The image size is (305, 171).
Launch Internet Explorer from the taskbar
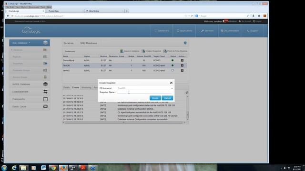(14, 168)
